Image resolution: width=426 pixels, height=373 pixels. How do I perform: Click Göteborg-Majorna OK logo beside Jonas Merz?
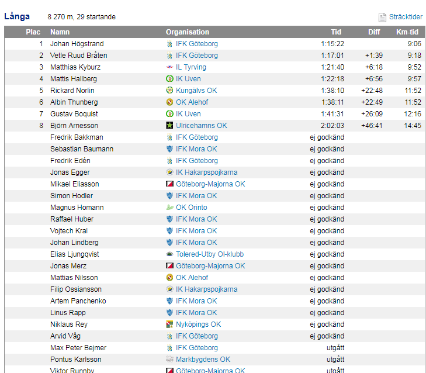coord(169,266)
